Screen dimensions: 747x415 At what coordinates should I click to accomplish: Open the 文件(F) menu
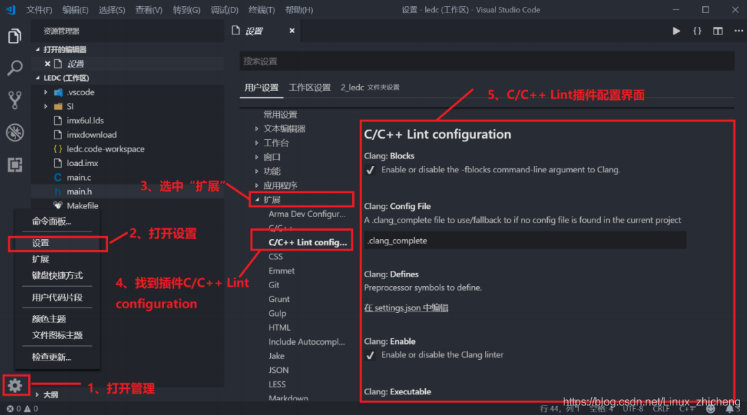pos(39,10)
